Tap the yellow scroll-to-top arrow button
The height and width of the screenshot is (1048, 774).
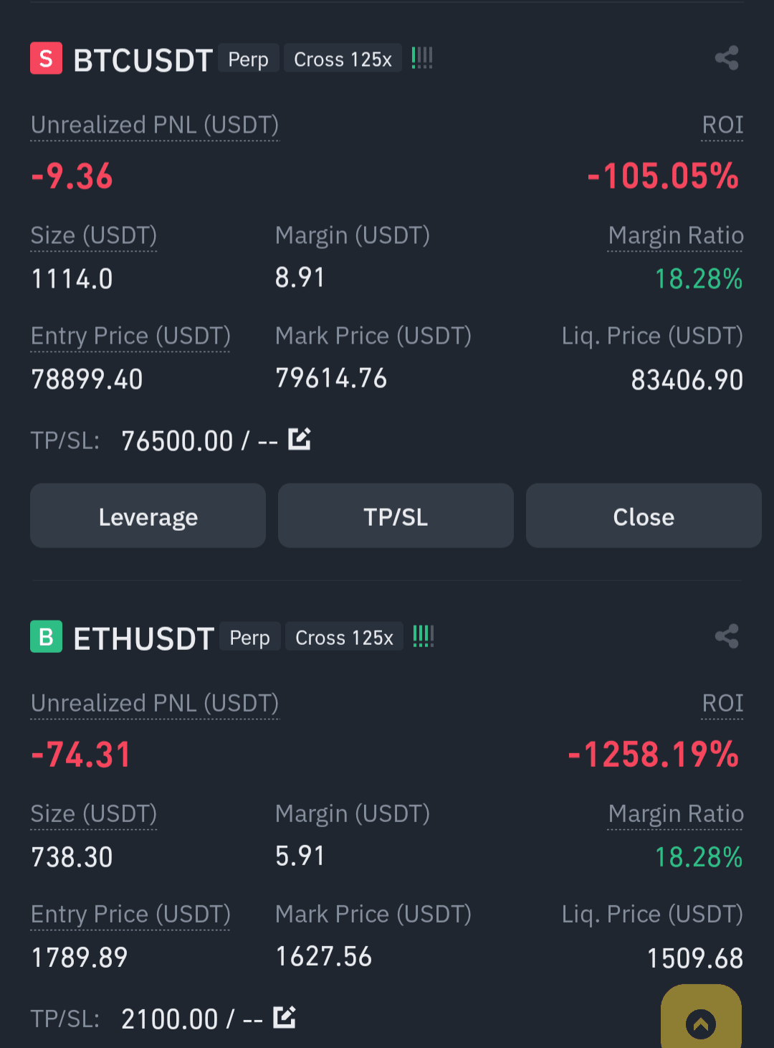point(701,1019)
